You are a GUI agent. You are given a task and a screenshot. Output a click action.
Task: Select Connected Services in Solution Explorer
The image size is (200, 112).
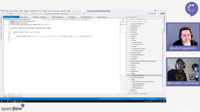pos(137,24)
